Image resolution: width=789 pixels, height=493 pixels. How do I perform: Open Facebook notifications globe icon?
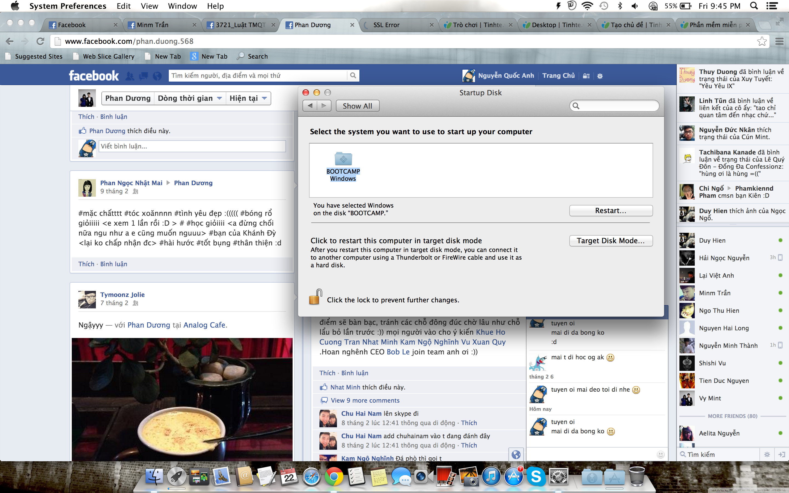[157, 76]
